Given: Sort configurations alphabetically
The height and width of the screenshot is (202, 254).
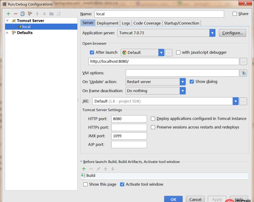Looking at the screenshot, I should coord(58,14).
